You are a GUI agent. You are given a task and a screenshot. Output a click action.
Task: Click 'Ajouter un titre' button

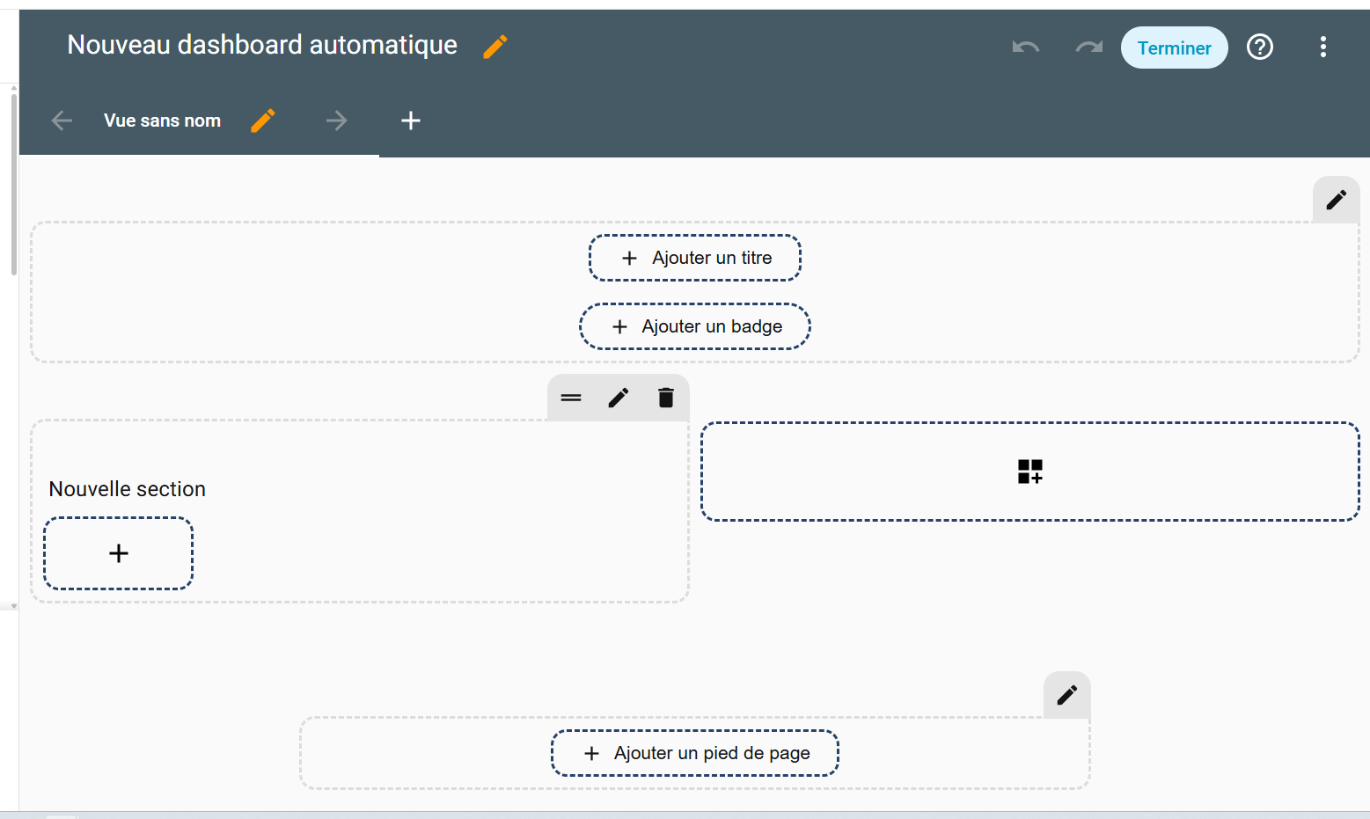tap(695, 258)
